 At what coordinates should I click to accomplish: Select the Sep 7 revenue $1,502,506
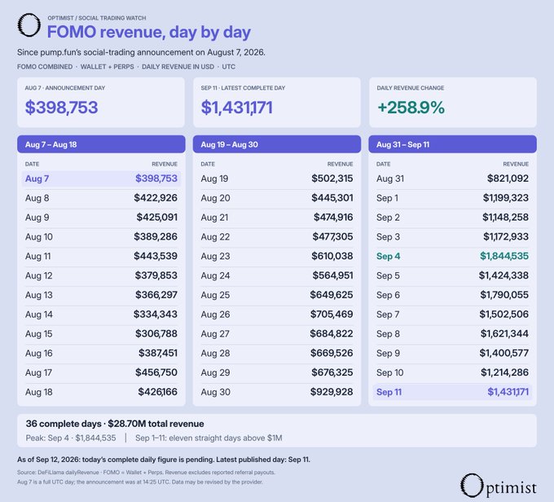point(503,315)
